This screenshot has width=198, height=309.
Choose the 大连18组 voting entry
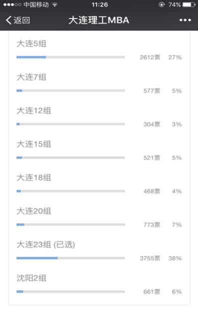point(99,183)
